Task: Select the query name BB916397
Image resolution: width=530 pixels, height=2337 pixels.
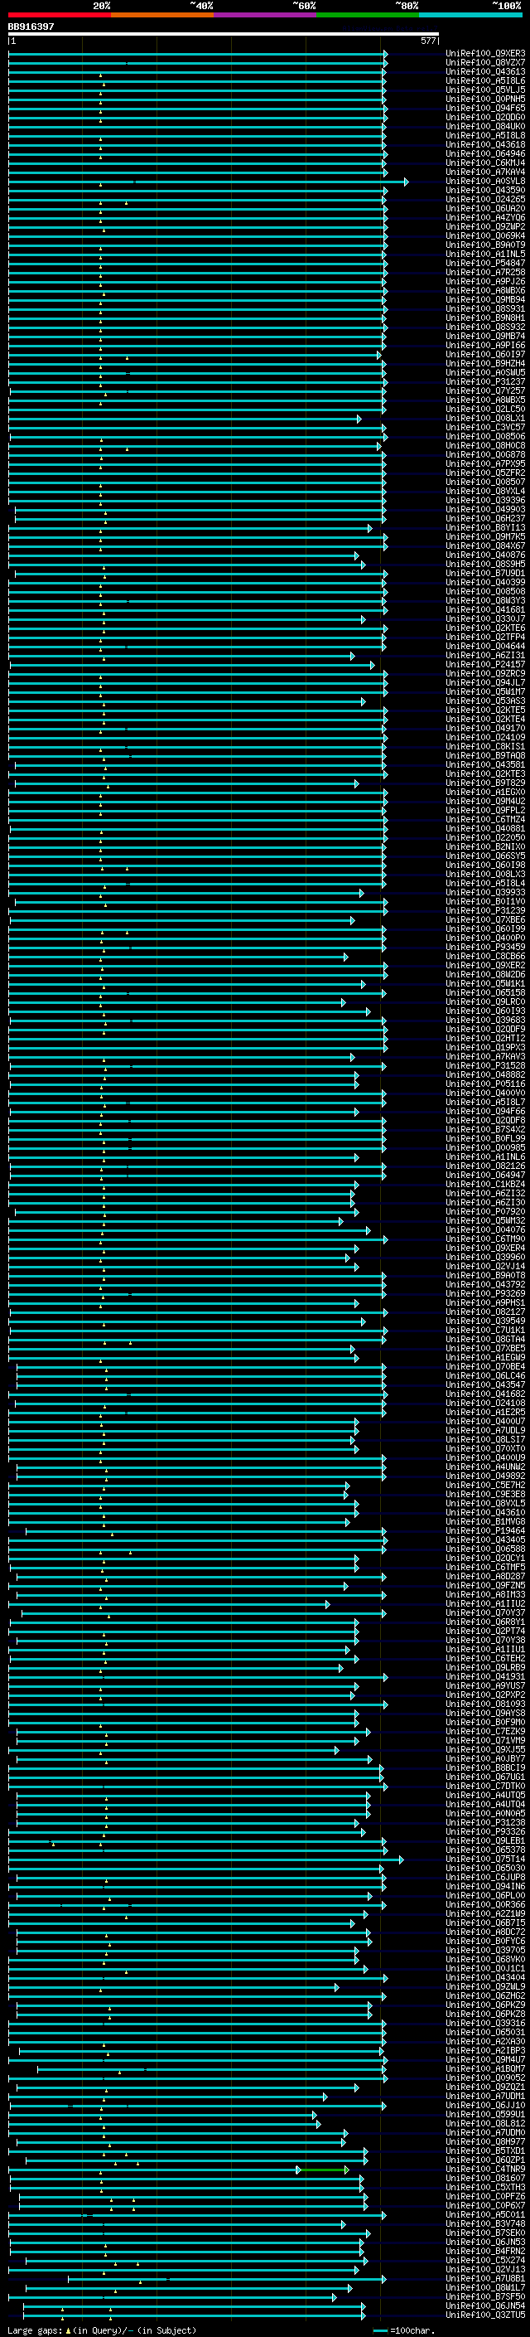Action: (31, 27)
